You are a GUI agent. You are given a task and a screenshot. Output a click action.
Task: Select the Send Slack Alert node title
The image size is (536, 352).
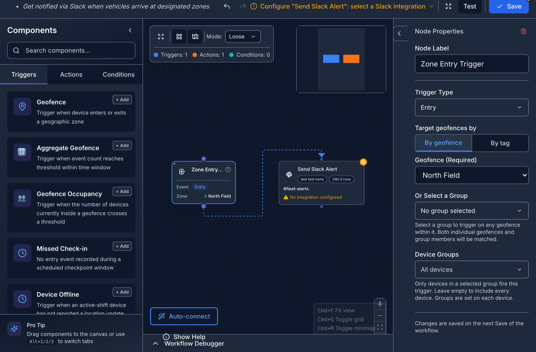pos(317,169)
